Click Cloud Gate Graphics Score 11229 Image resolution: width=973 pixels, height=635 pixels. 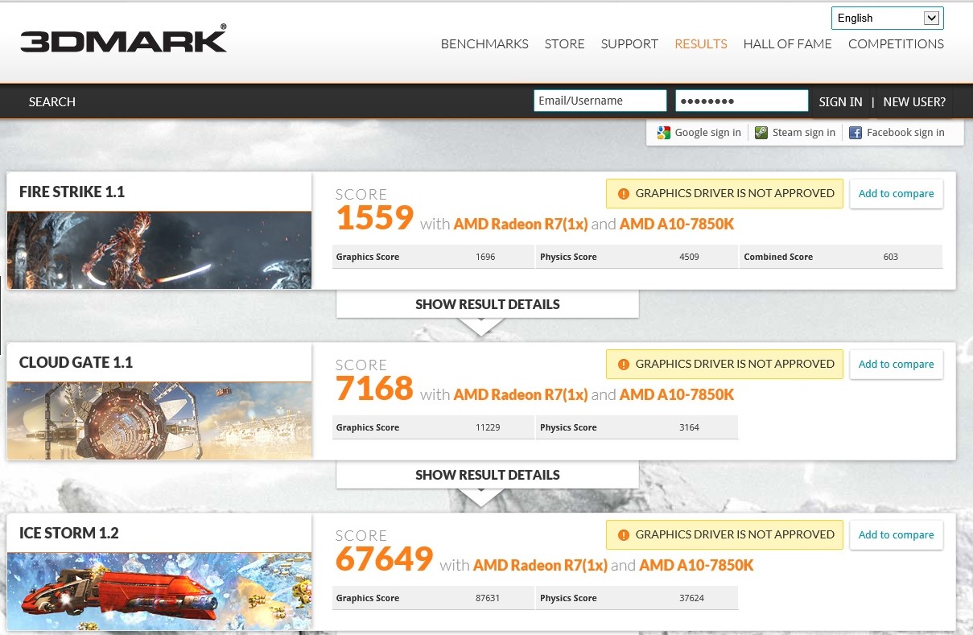pyautogui.click(x=488, y=427)
